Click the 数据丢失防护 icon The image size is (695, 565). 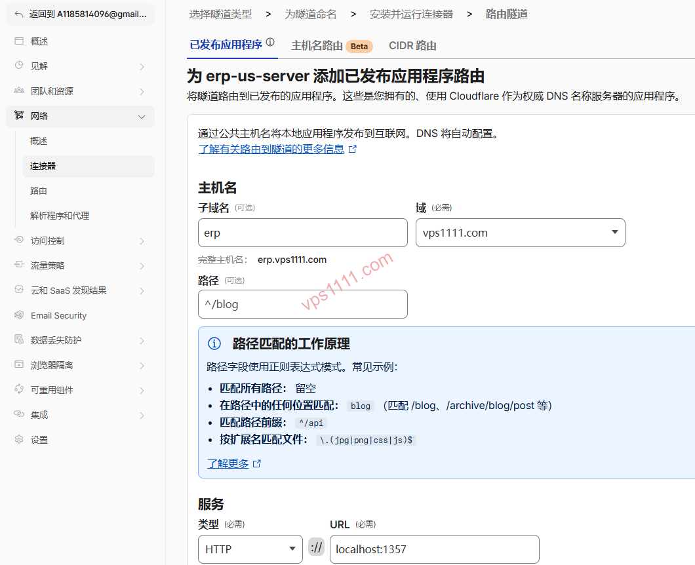click(19, 340)
